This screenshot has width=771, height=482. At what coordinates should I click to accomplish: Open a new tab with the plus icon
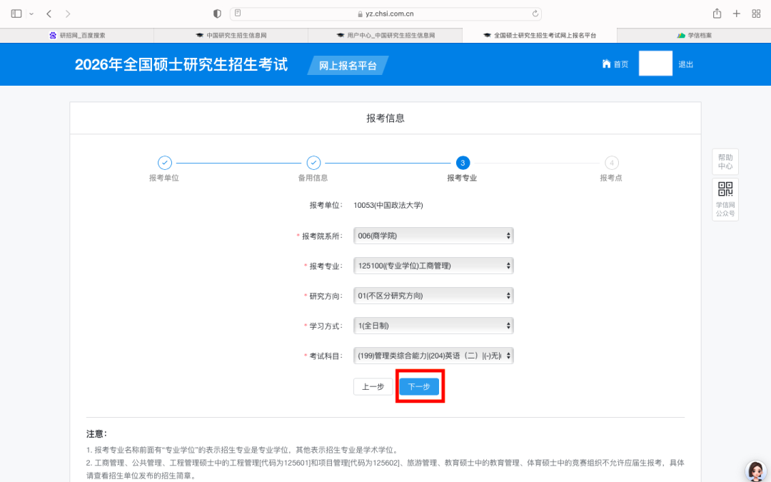(736, 14)
